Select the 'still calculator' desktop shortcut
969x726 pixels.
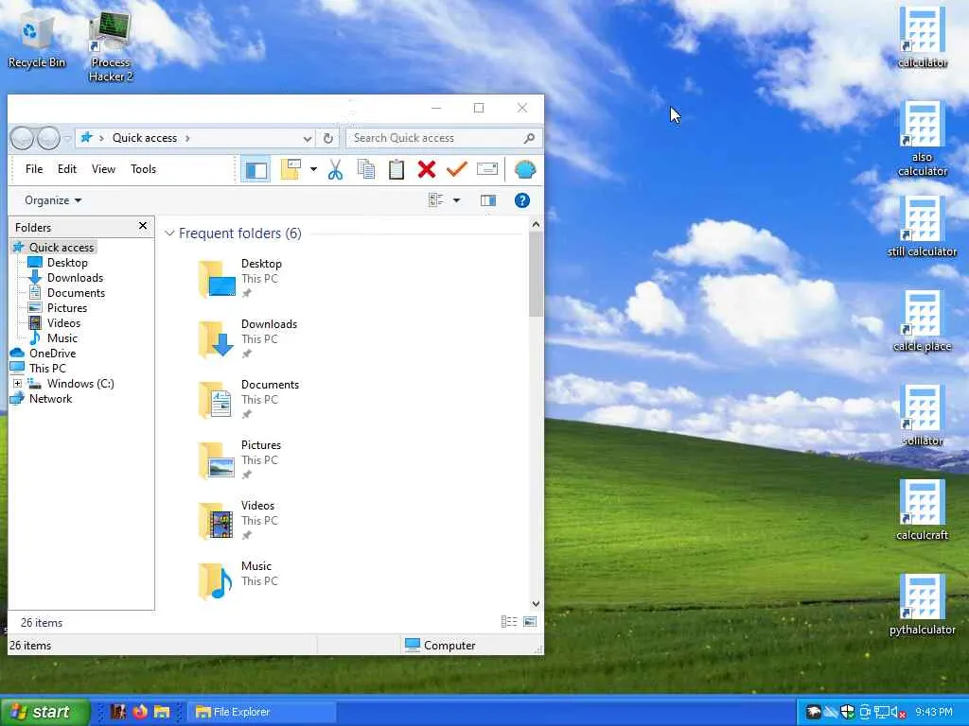click(x=922, y=227)
